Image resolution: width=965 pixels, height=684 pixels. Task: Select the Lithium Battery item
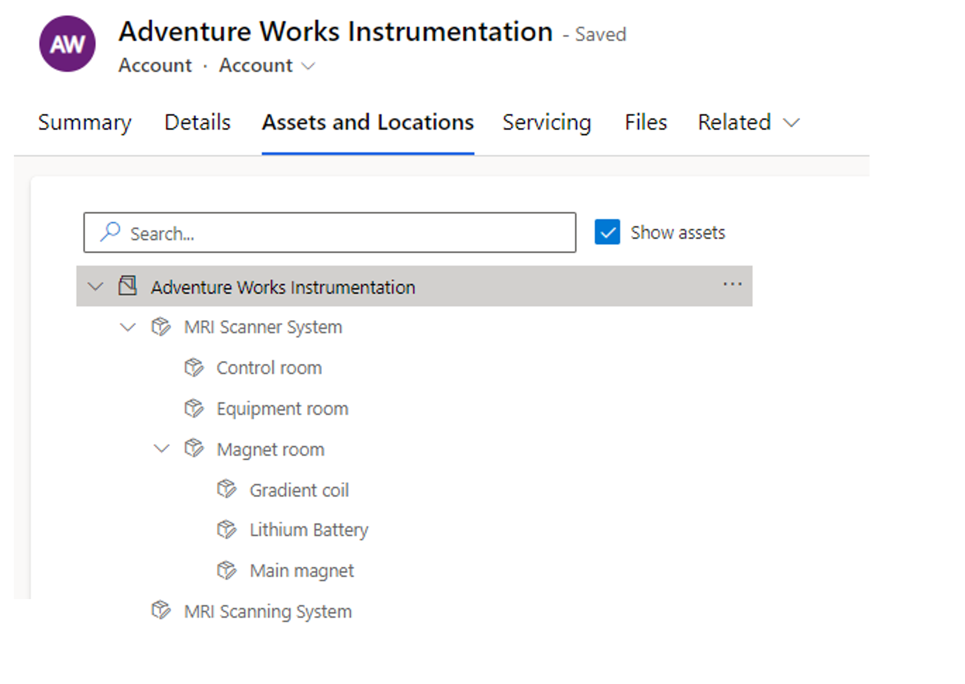click(309, 530)
